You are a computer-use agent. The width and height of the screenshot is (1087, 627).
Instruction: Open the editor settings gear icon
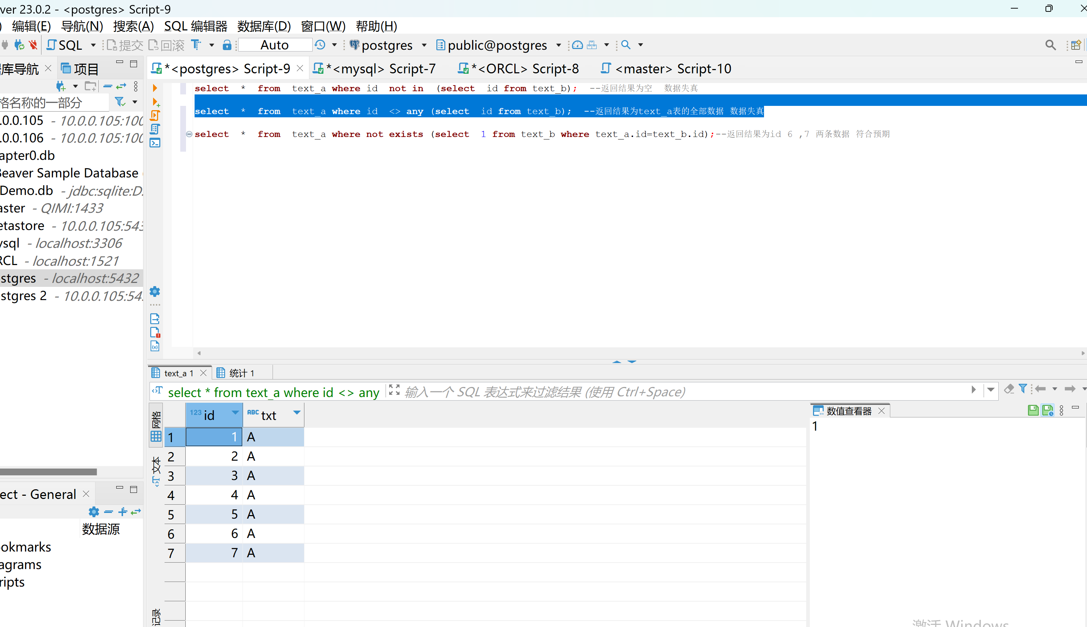click(x=155, y=292)
